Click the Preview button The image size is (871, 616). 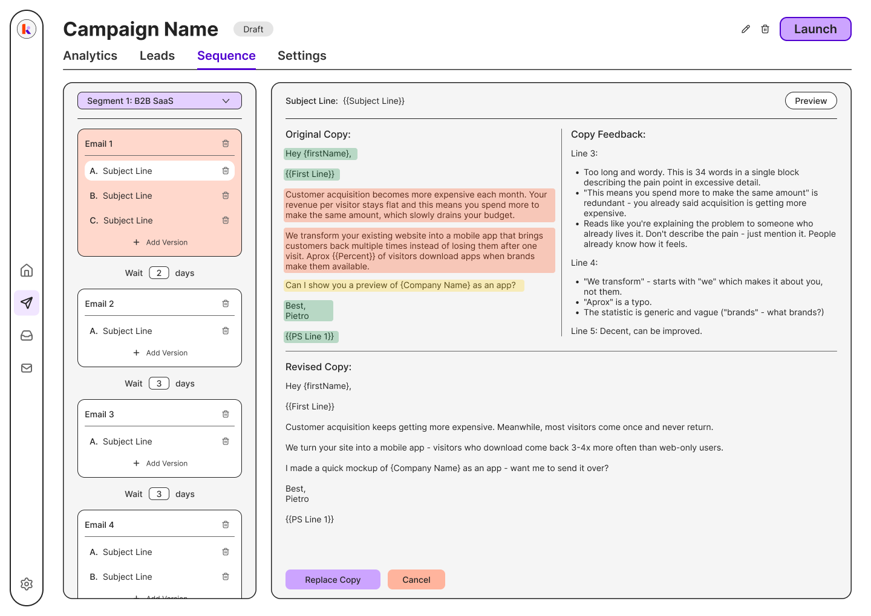tap(811, 101)
